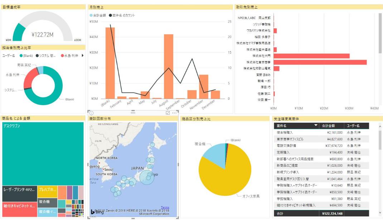
Task: Click the ¥122.72M gauge value
Action: [x=43, y=35]
